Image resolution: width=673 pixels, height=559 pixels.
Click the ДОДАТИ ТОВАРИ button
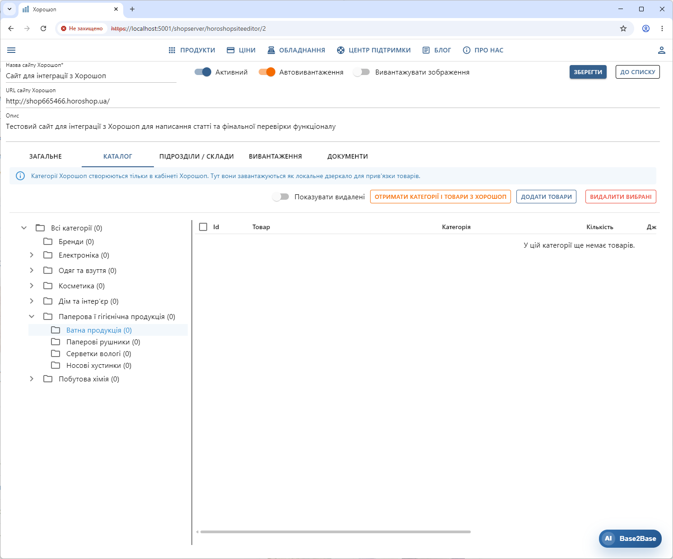click(546, 197)
